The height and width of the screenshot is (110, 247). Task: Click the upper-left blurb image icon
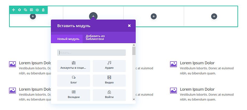pos(12,64)
